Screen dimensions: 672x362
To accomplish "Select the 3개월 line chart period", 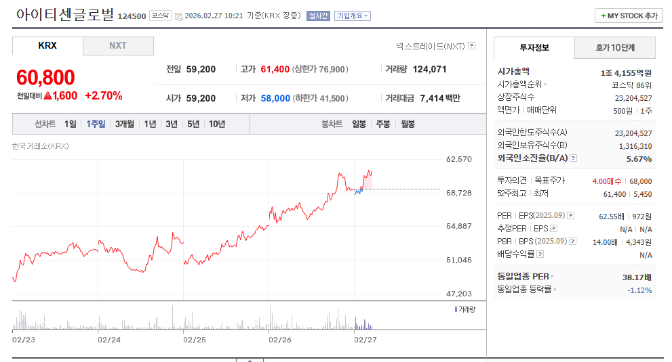I will pyautogui.click(x=124, y=124).
